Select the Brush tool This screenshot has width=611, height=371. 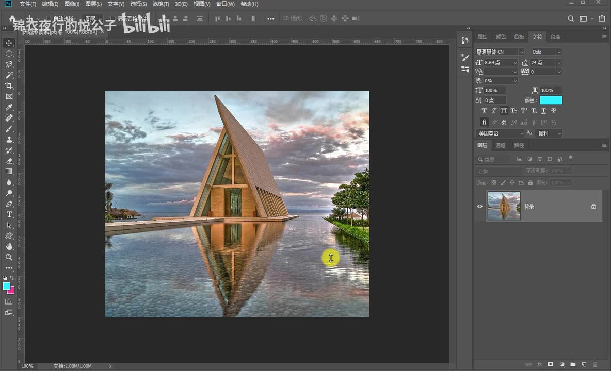9,129
